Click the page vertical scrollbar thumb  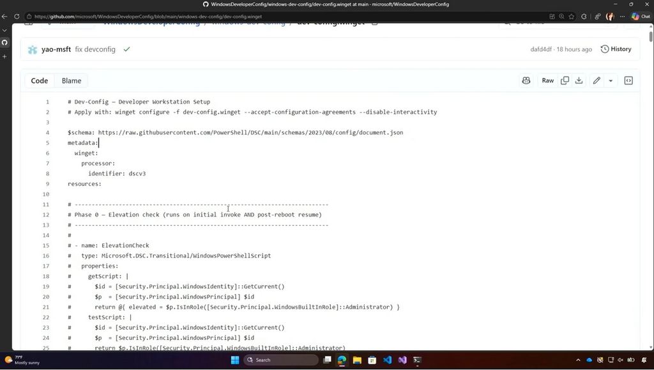click(x=651, y=36)
